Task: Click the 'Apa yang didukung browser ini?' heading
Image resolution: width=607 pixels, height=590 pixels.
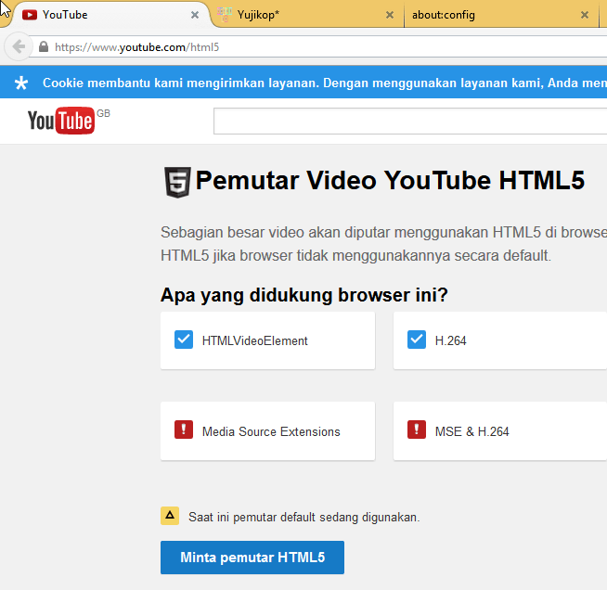Action: tap(304, 295)
